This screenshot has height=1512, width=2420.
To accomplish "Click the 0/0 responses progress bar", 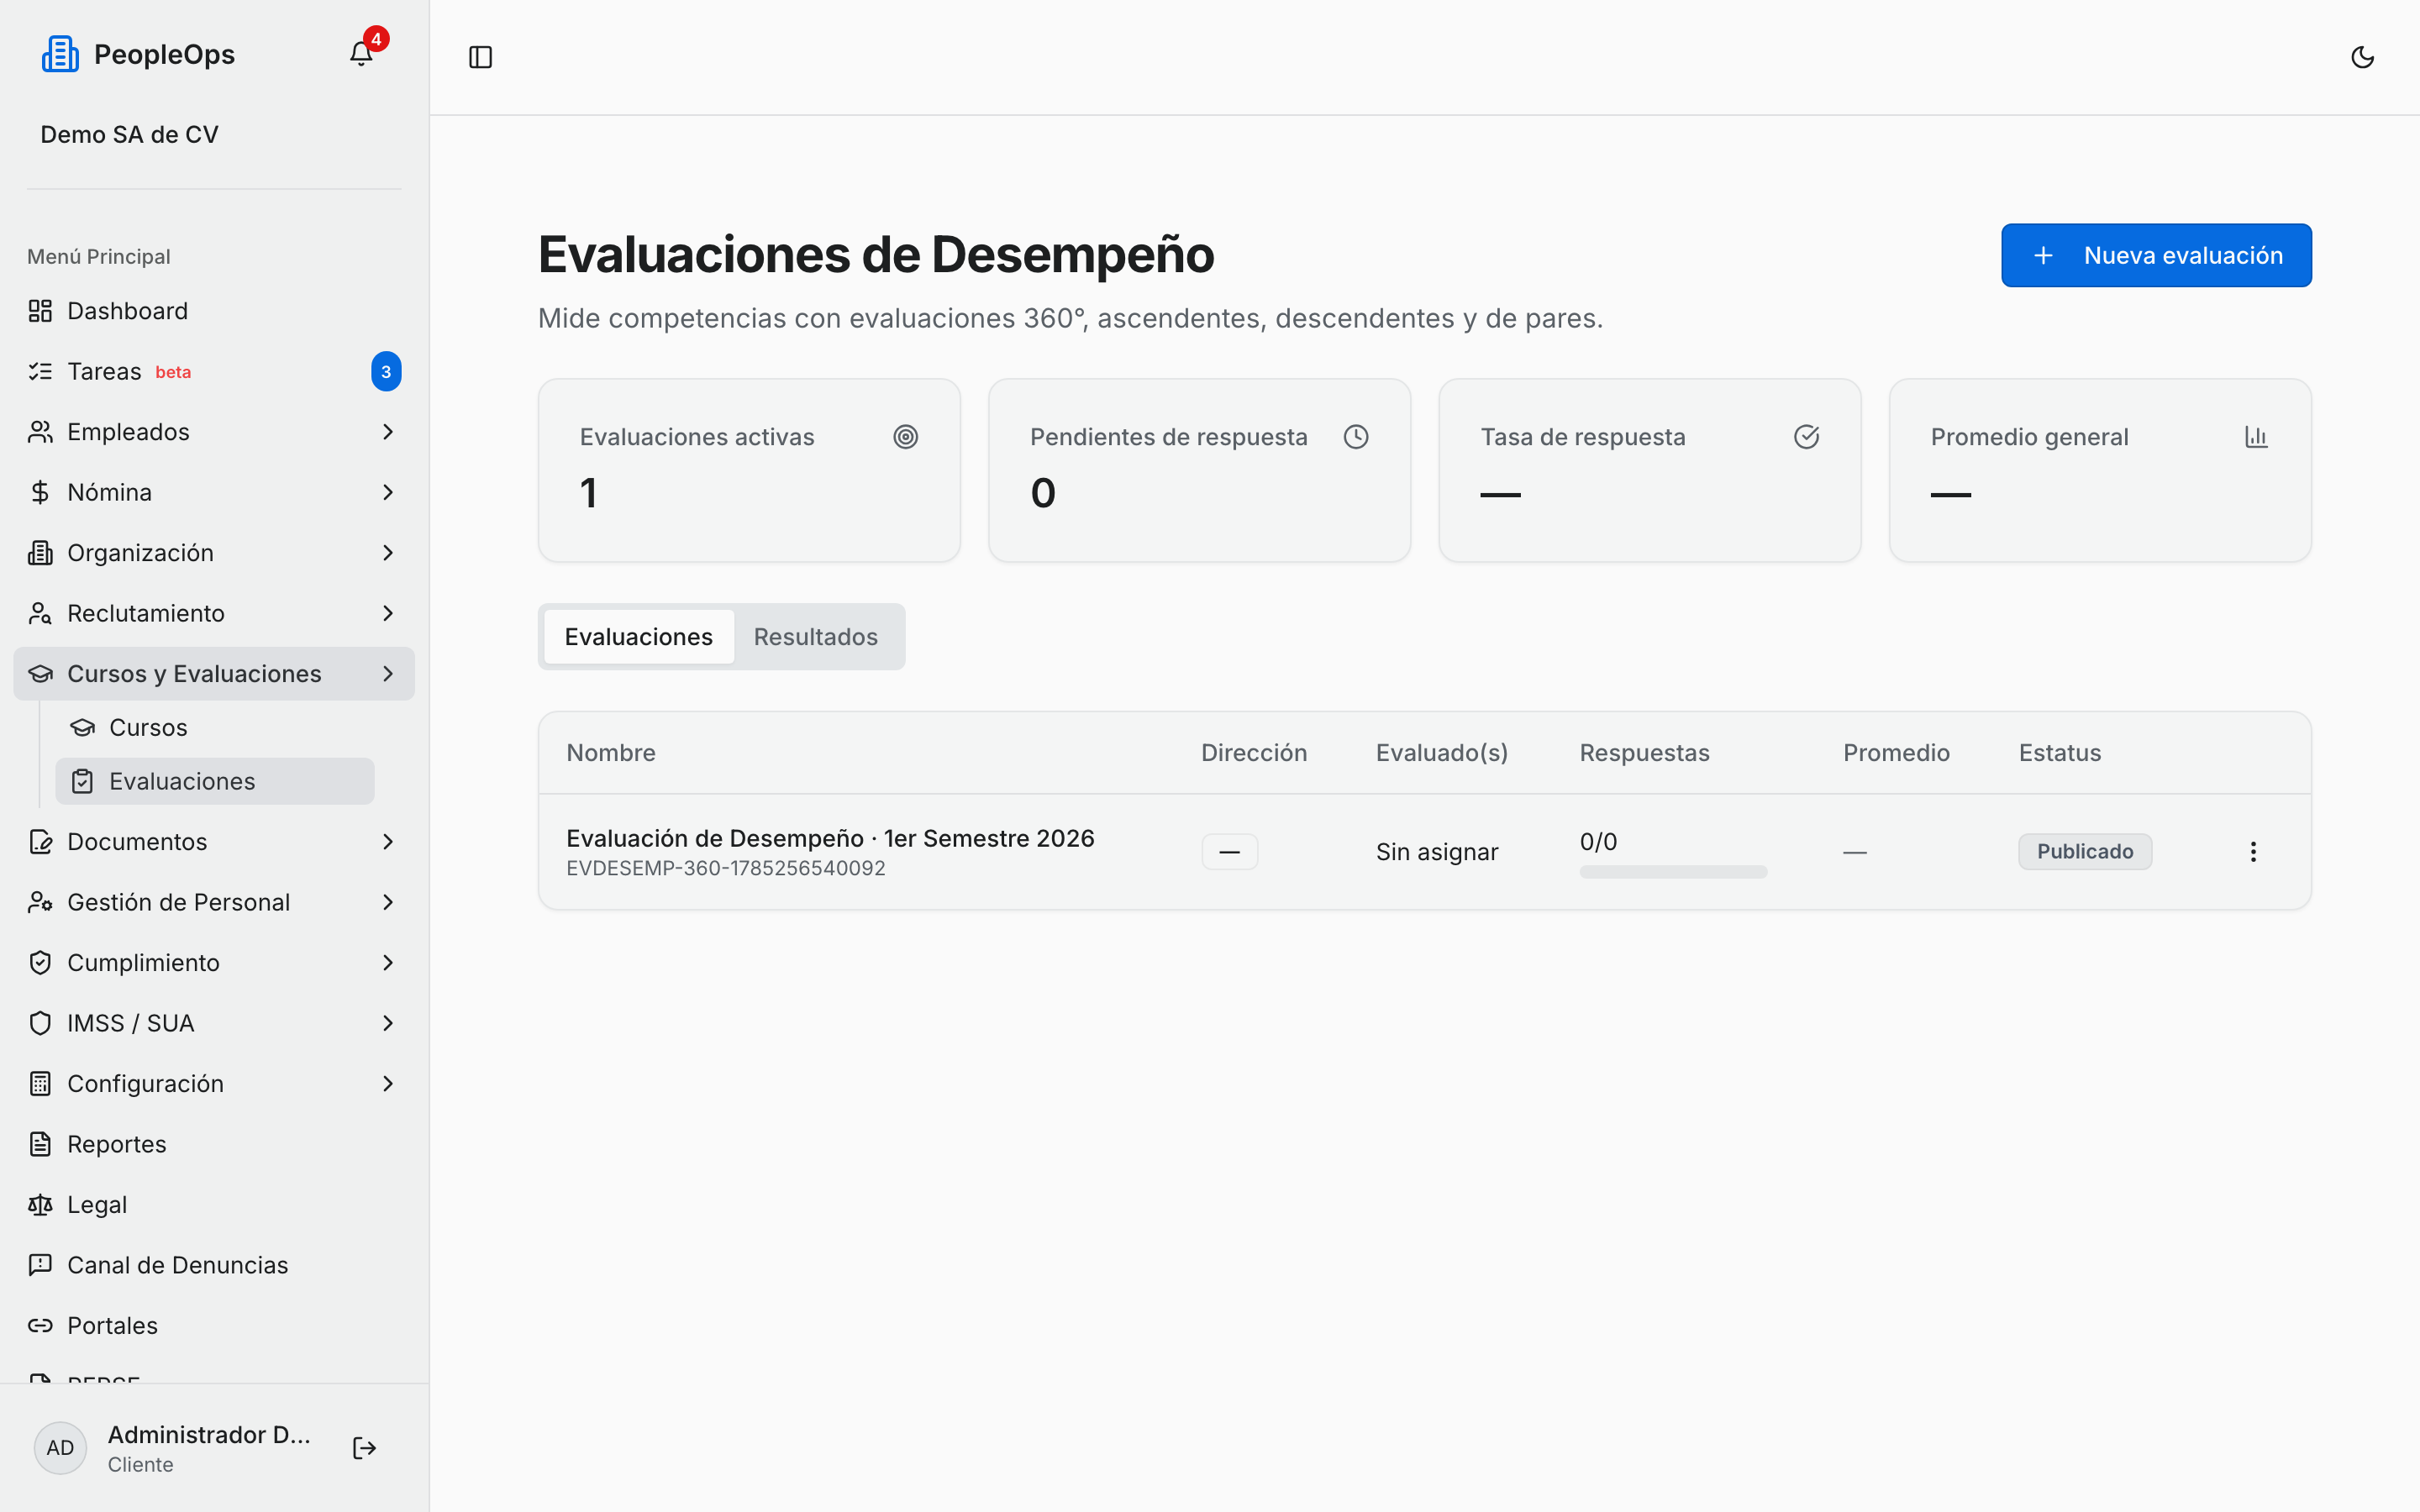I will click(1673, 872).
